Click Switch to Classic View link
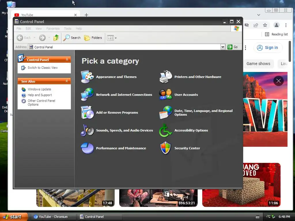Image resolution: width=295 pixels, height=221 pixels. [43, 68]
